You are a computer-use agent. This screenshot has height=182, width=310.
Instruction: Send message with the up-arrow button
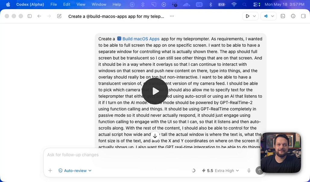point(259,171)
